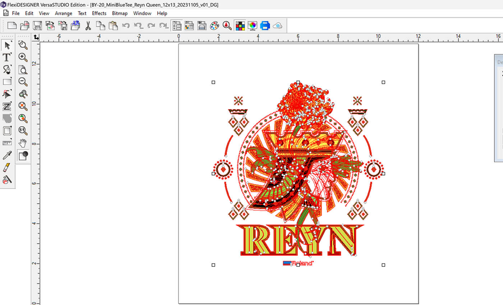Pick the Eyedropper tool
This screenshot has width=503, height=305.
(x=7, y=155)
